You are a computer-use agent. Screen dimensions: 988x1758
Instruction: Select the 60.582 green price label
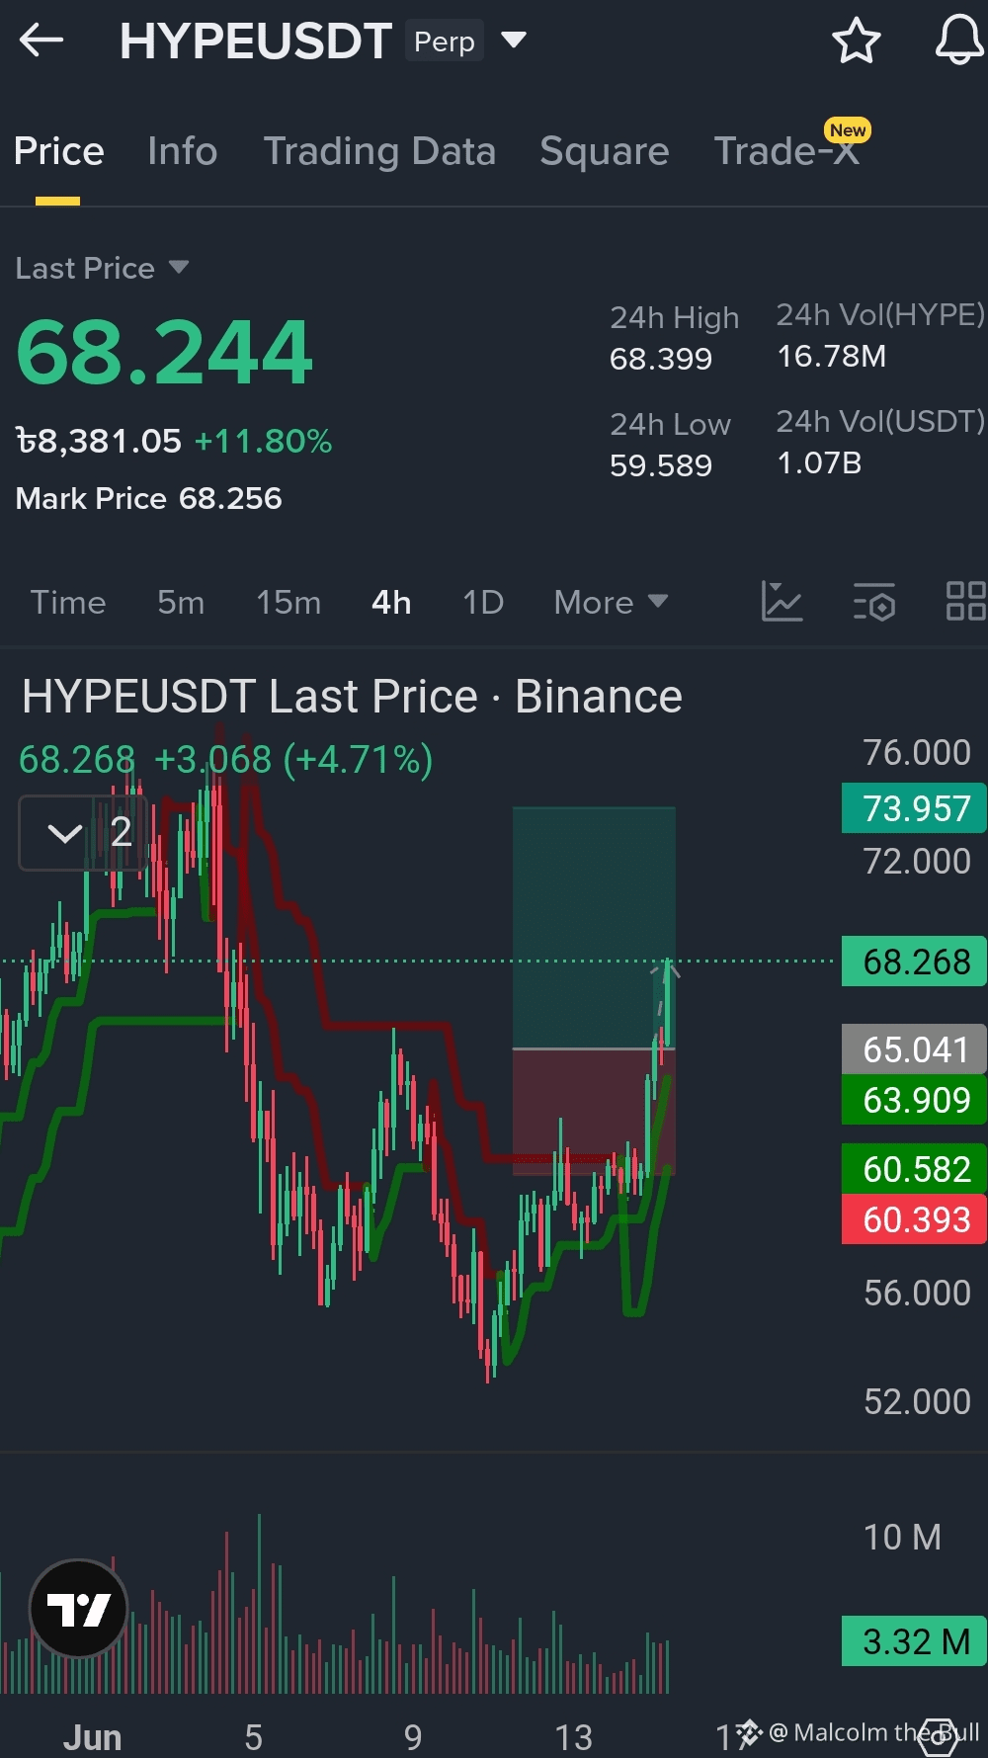pyautogui.click(x=914, y=1169)
